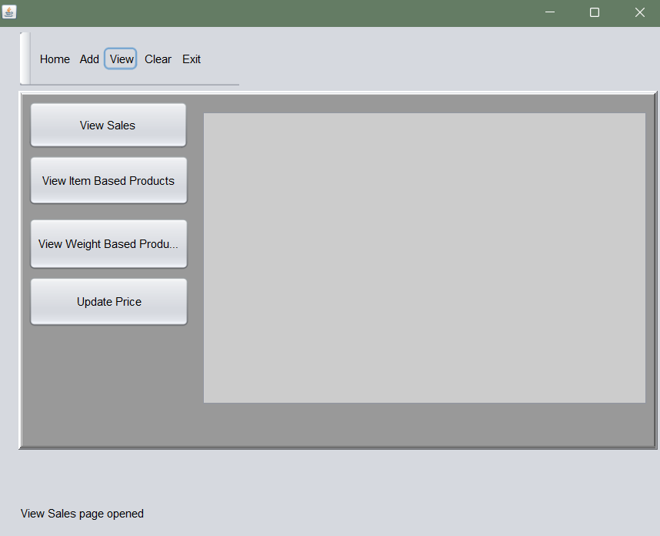The height and width of the screenshot is (536, 660).
Task: Maximize the application window
Action: tap(594, 12)
